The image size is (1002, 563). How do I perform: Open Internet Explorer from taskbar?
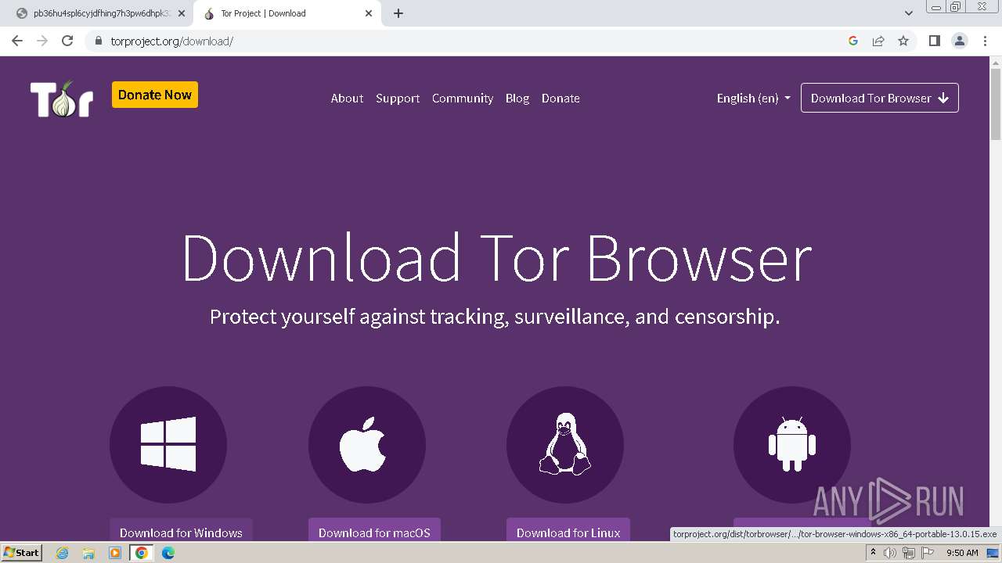click(x=63, y=553)
